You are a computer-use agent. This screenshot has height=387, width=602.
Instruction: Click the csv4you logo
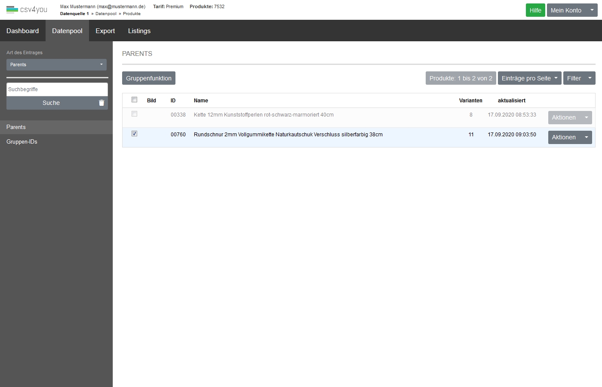pos(27,9)
